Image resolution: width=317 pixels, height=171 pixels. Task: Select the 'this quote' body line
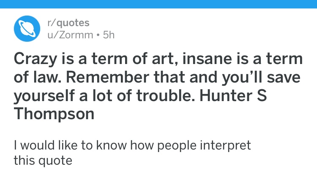[43, 160]
